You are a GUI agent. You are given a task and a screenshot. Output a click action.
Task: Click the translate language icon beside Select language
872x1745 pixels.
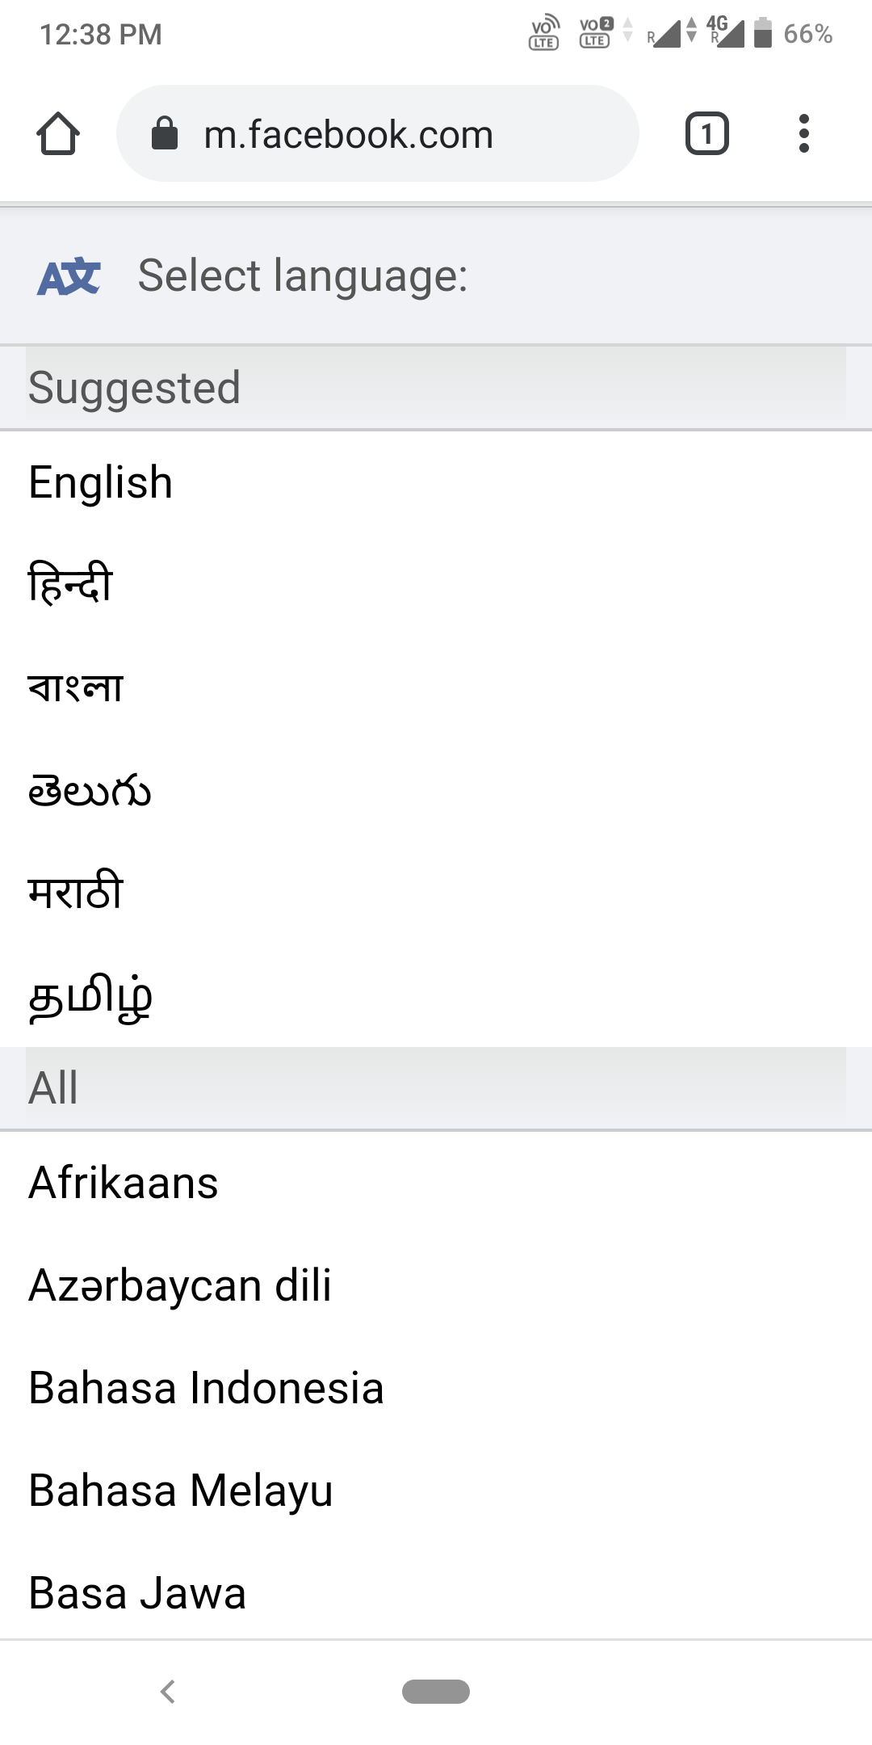pyautogui.click(x=69, y=278)
